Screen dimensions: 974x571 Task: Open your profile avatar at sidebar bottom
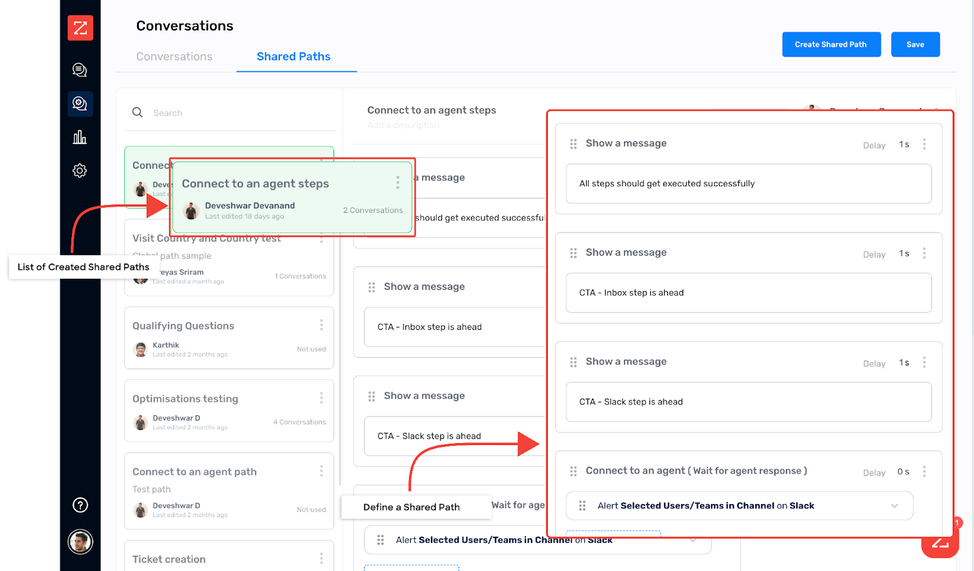tap(80, 541)
